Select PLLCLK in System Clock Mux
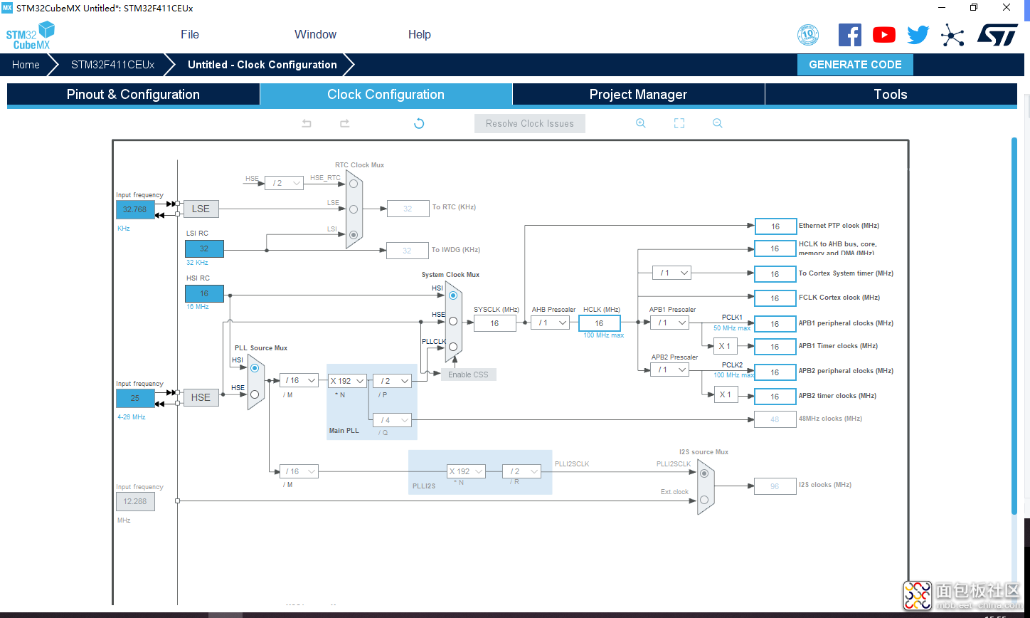The width and height of the screenshot is (1030, 618). click(x=453, y=347)
